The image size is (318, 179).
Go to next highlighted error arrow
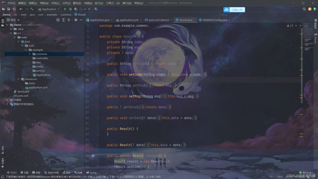[301, 25]
